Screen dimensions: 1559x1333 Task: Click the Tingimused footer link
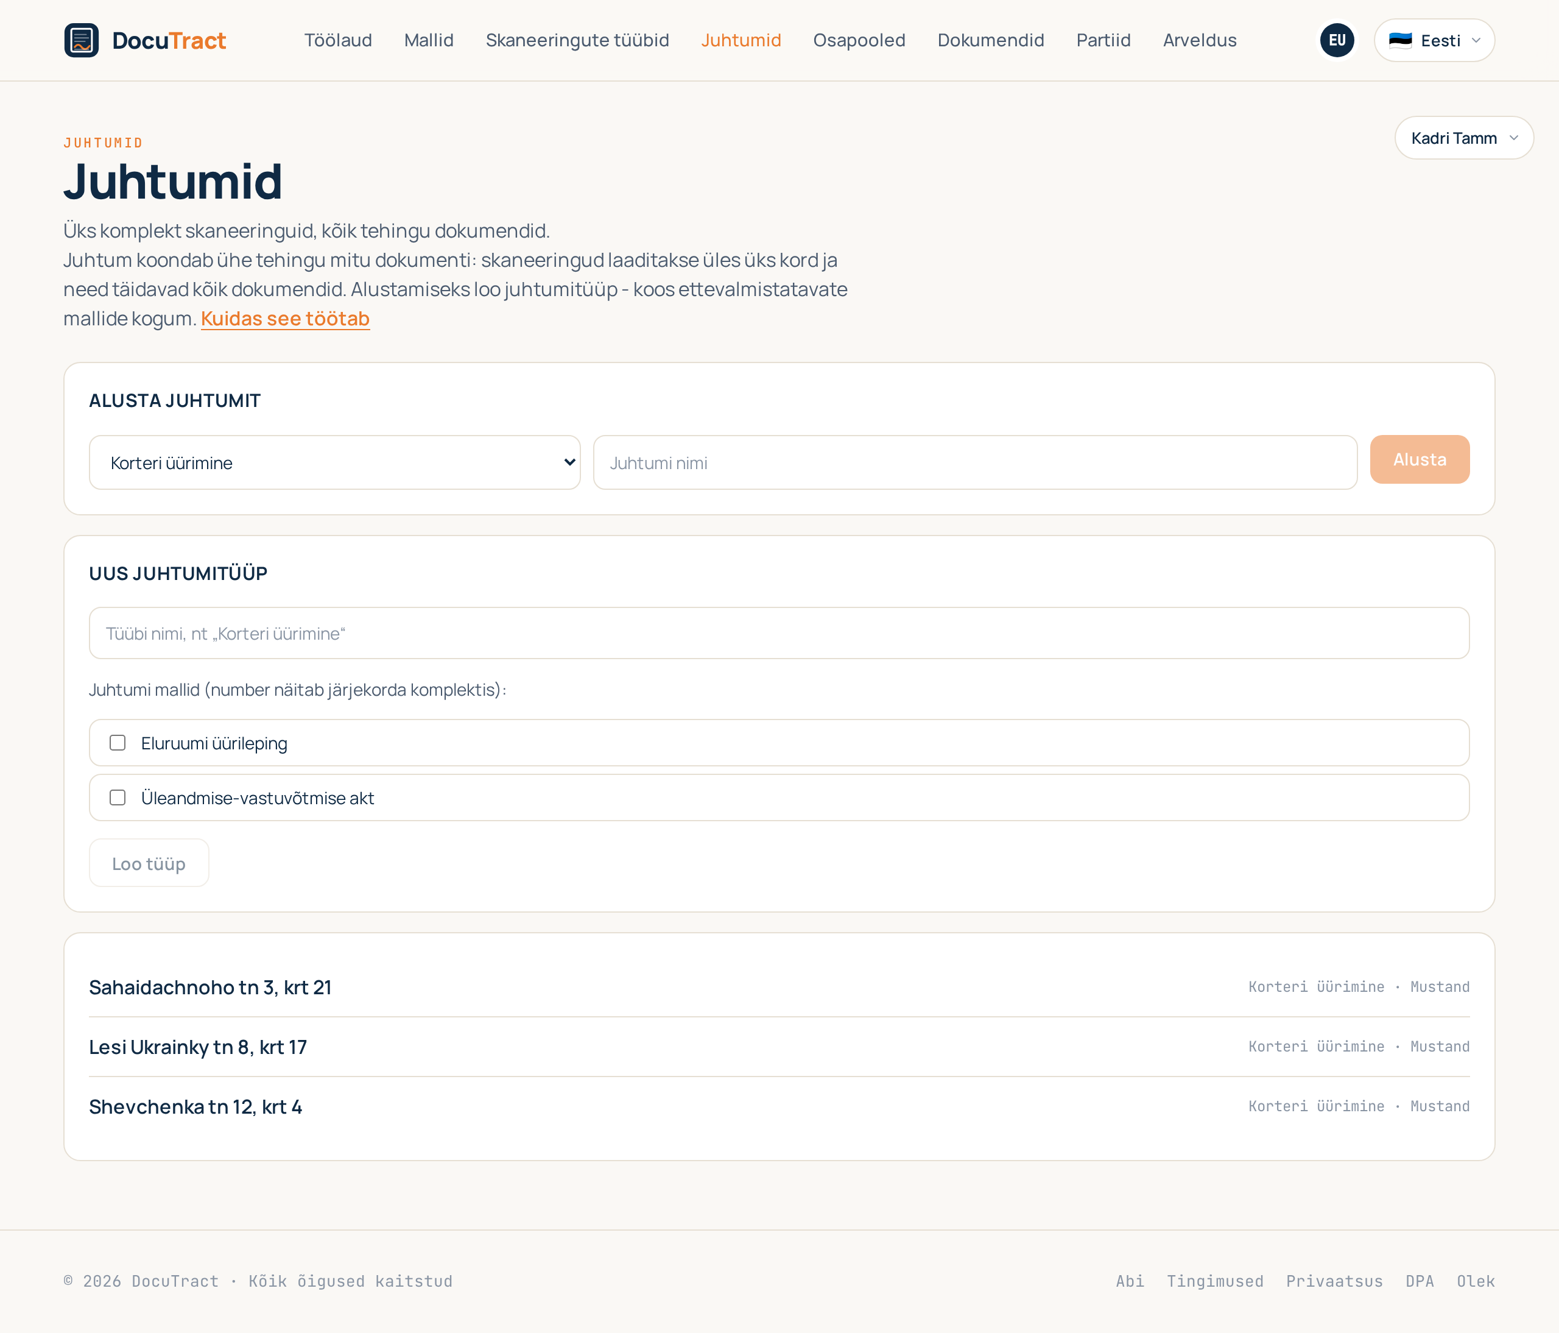pyautogui.click(x=1214, y=1281)
